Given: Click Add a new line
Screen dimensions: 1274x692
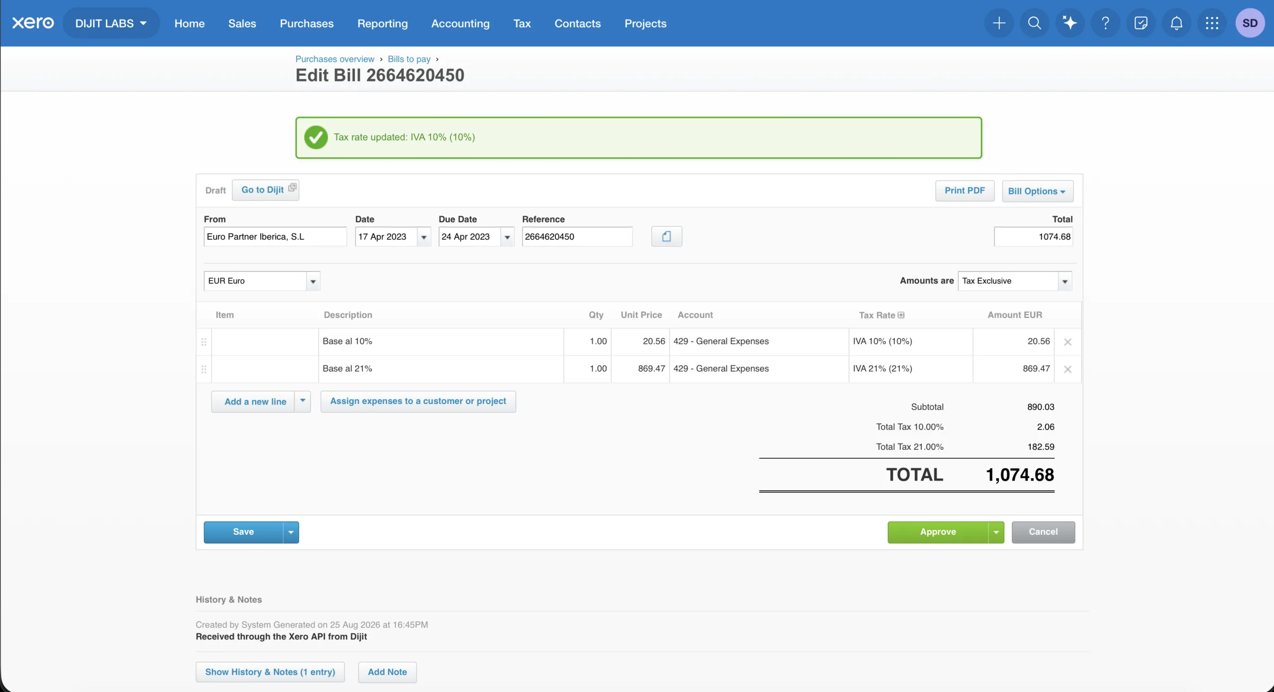Looking at the screenshot, I should click(253, 401).
